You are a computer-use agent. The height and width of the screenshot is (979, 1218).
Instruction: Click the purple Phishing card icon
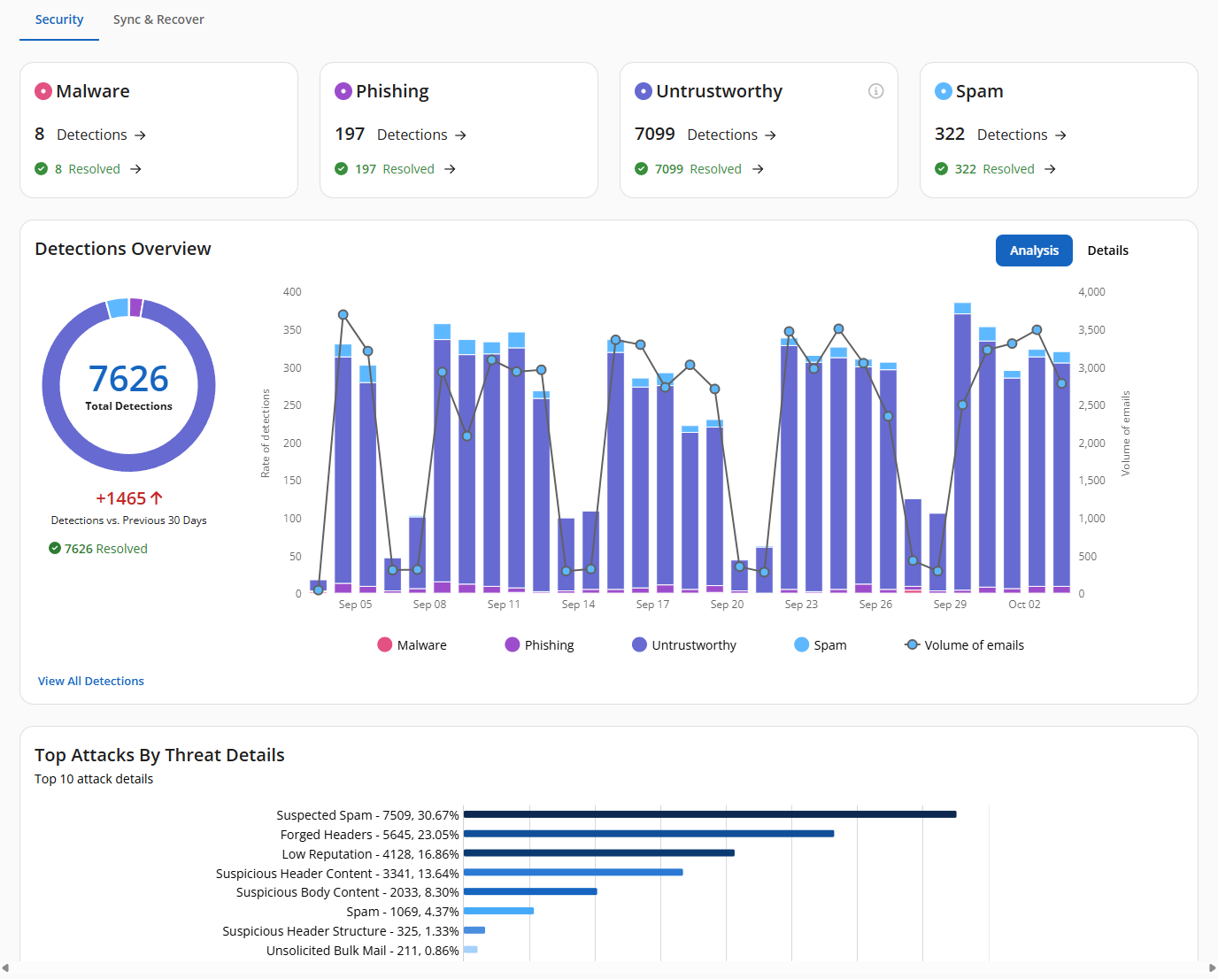(x=343, y=91)
